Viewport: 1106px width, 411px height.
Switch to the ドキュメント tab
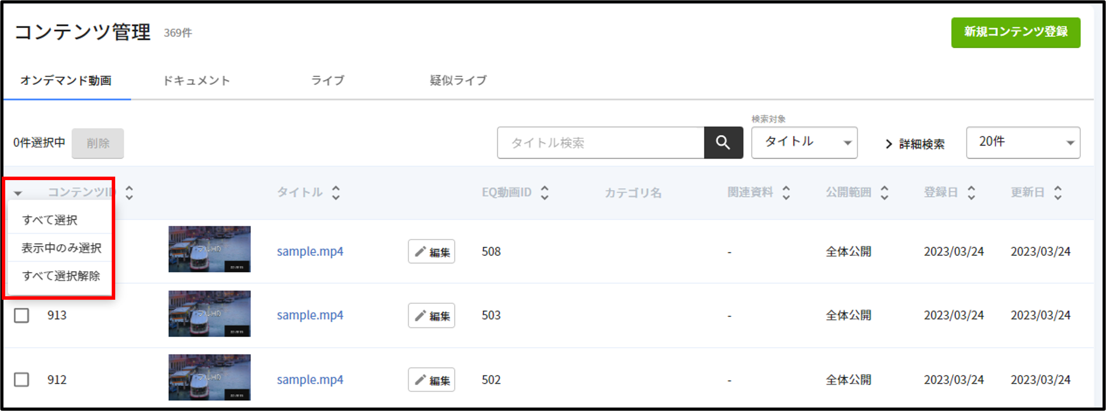click(x=197, y=81)
